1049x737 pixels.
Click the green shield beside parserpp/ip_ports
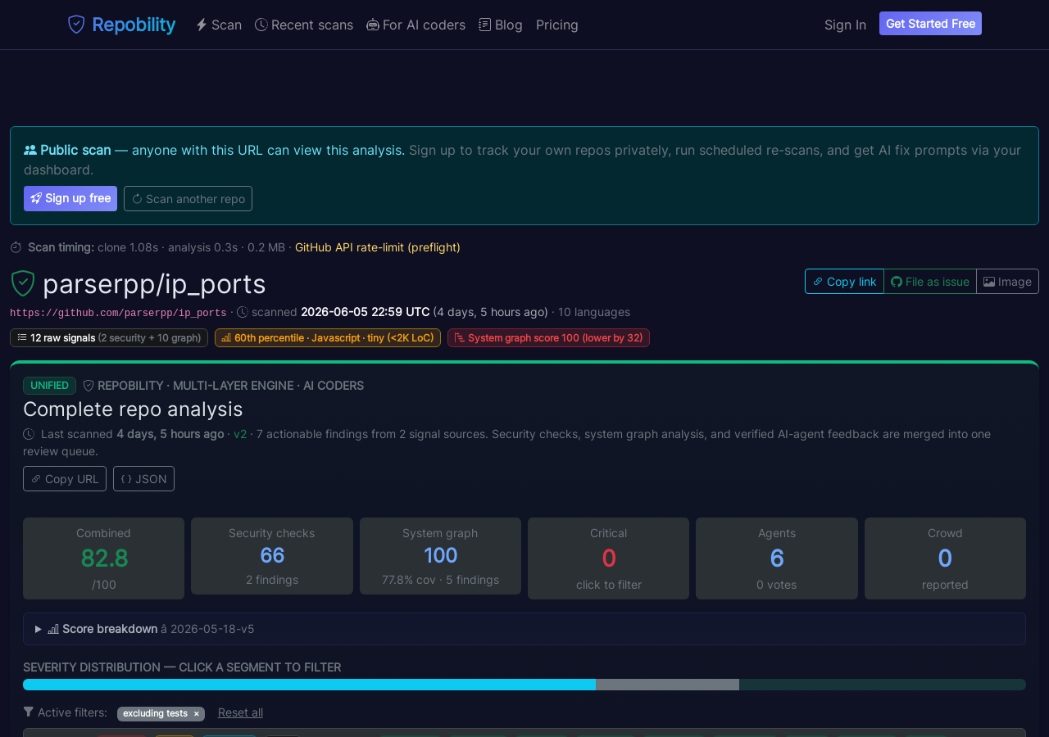coord(22,283)
